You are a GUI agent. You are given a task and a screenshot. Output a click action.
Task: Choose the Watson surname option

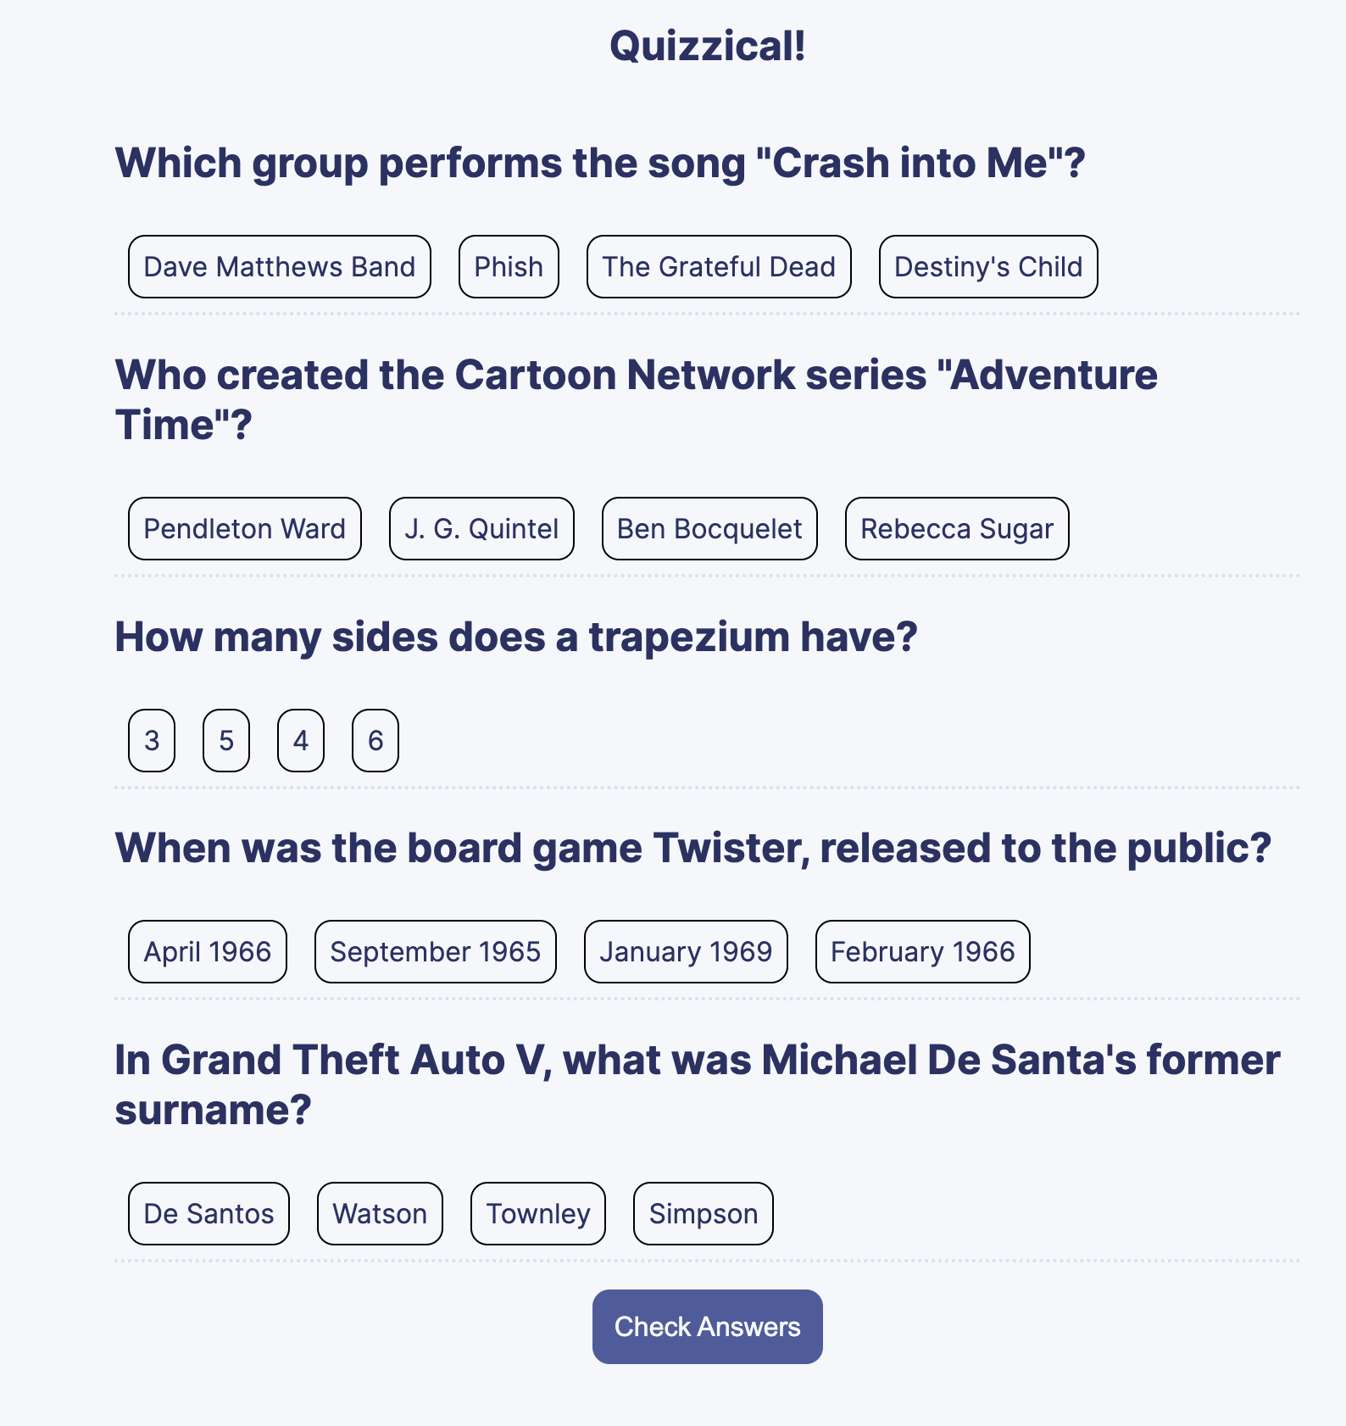tap(380, 1214)
